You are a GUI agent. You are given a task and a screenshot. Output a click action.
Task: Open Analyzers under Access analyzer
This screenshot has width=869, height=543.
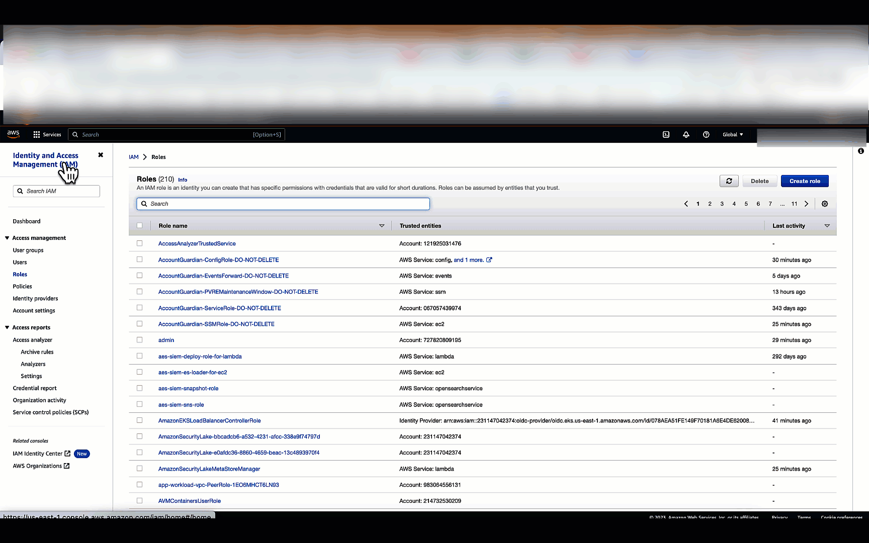[x=33, y=364]
